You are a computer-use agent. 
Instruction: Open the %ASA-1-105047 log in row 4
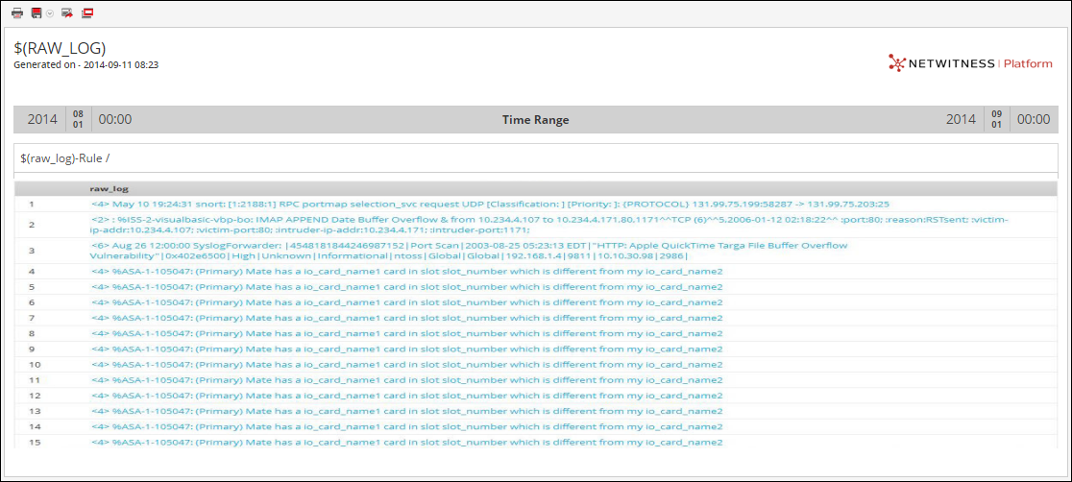pos(406,272)
